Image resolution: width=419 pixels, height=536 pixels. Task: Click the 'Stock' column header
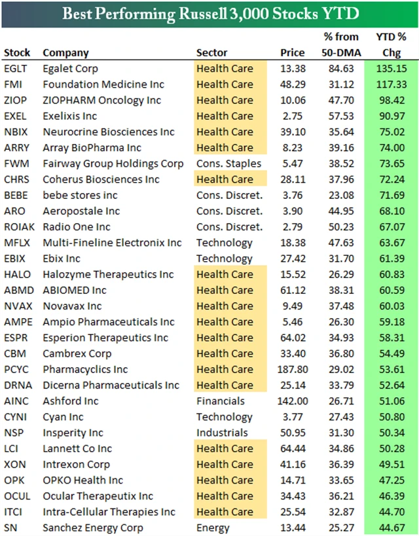click(17, 52)
